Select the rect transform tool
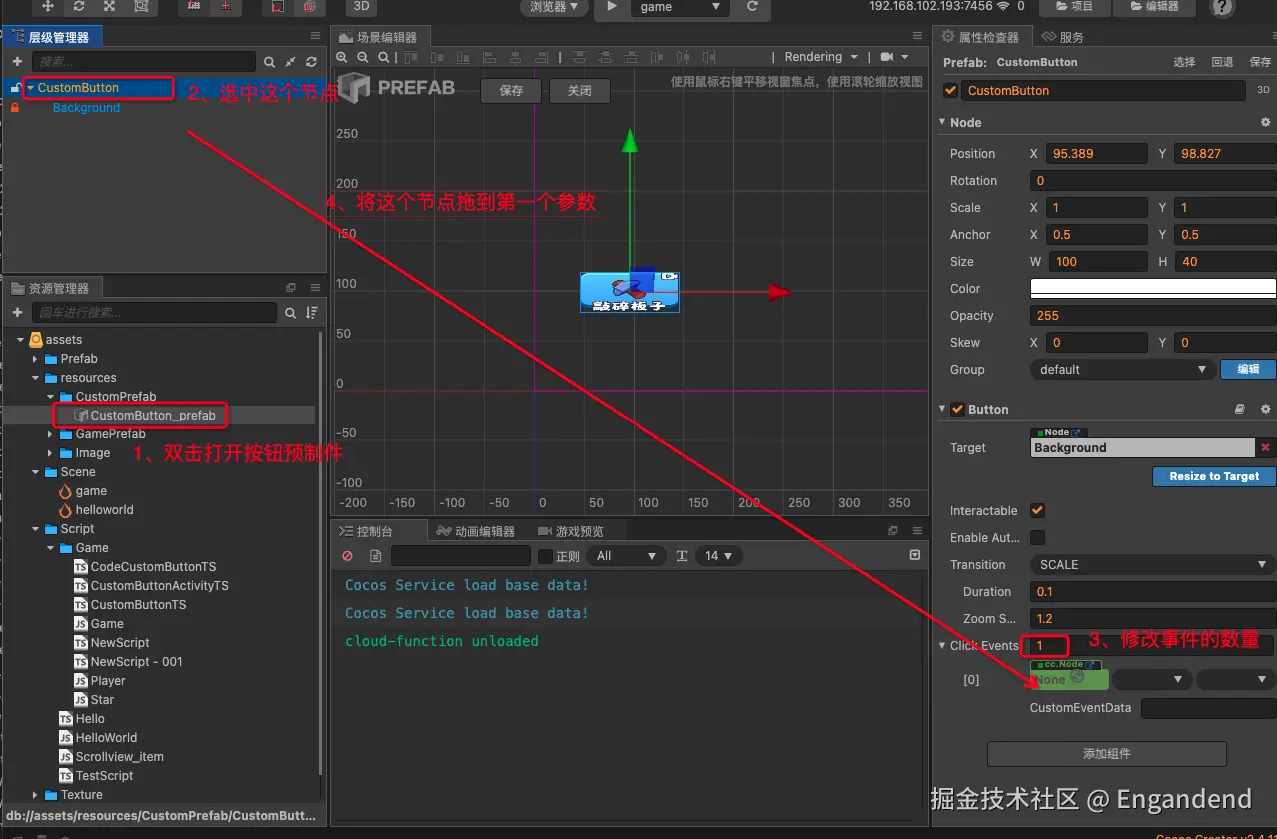 coord(140,6)
